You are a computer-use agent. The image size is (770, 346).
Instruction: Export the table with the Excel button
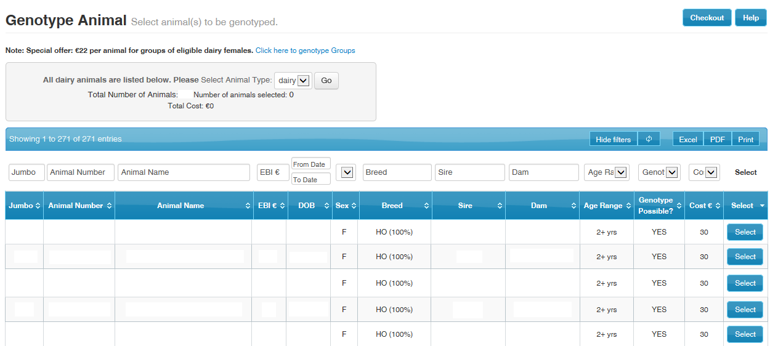687,139
